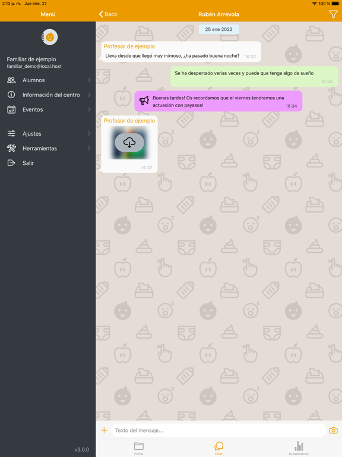Image resolution: width=342 pixels, height=457 pixels.
Task: Expand the Herramientas chevron
Action: [x=89, y=148]
